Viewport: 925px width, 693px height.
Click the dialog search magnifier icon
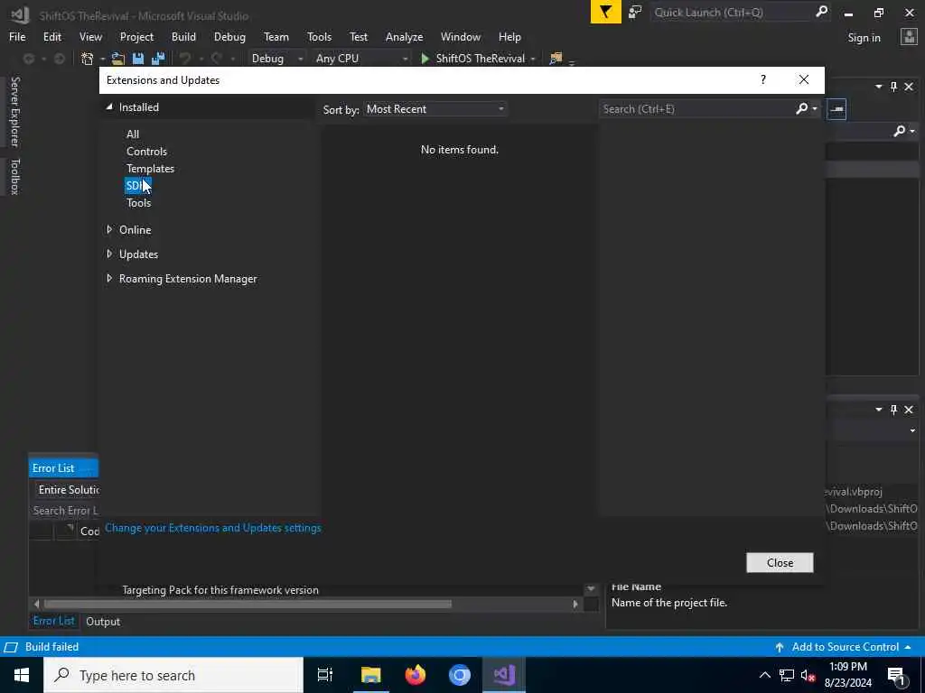(802, 108)
